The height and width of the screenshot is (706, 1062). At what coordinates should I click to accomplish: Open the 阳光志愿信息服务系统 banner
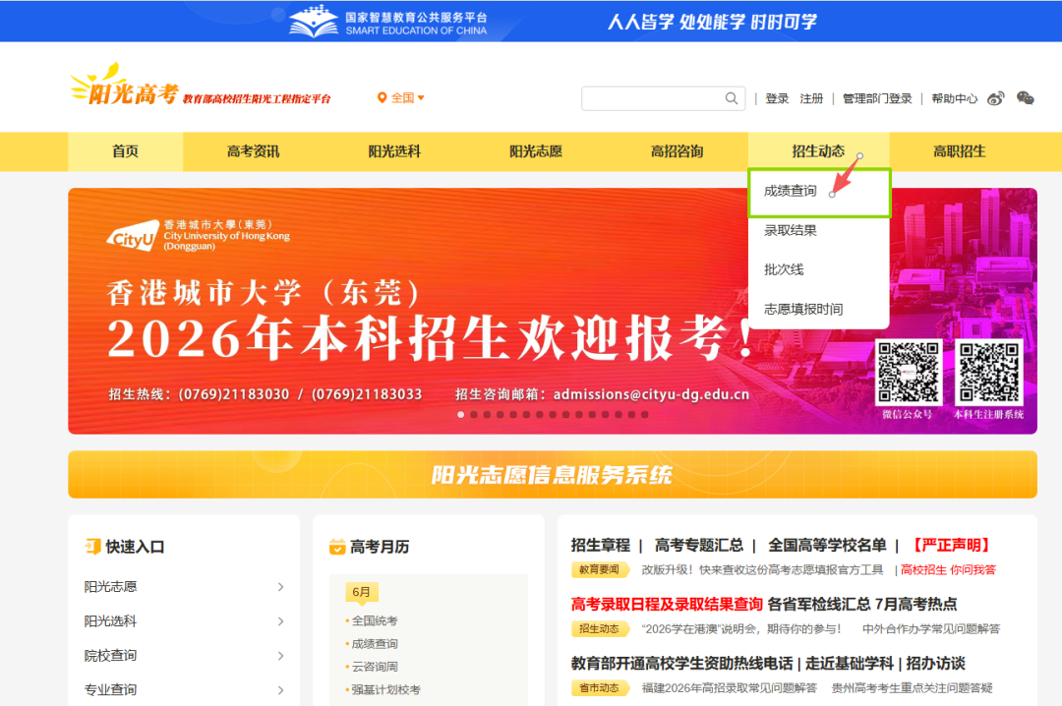pyautogui.click(x=553, y=474)
